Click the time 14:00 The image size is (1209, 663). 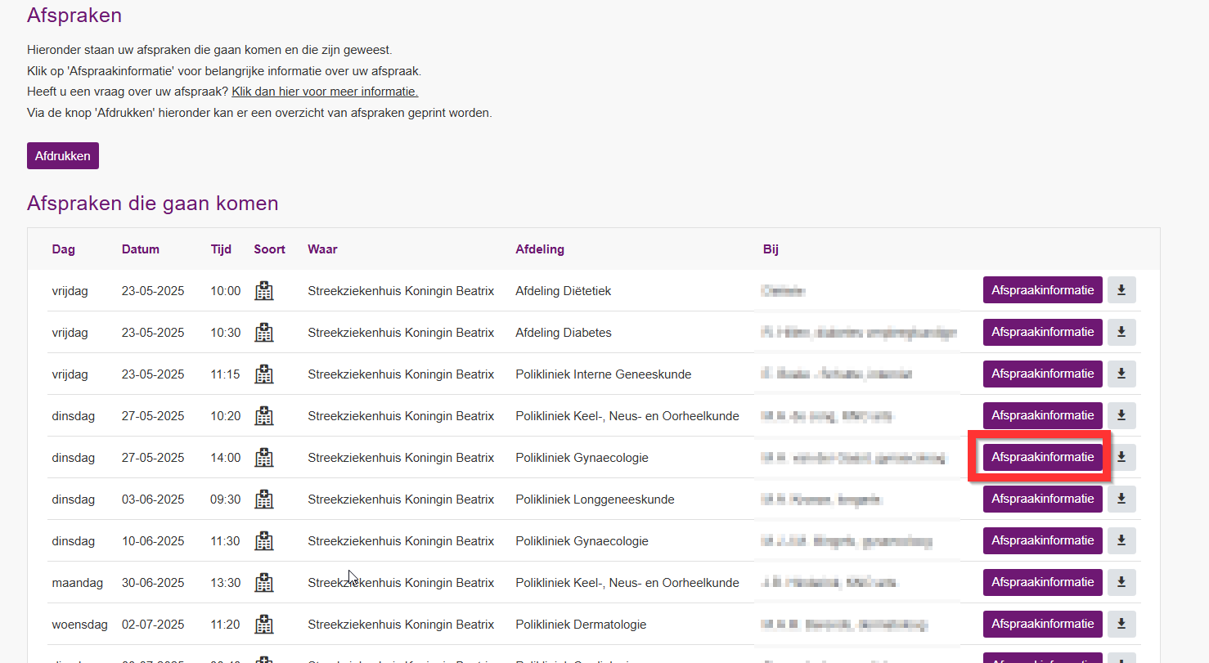pyautogui.click(x=225, y=458)
